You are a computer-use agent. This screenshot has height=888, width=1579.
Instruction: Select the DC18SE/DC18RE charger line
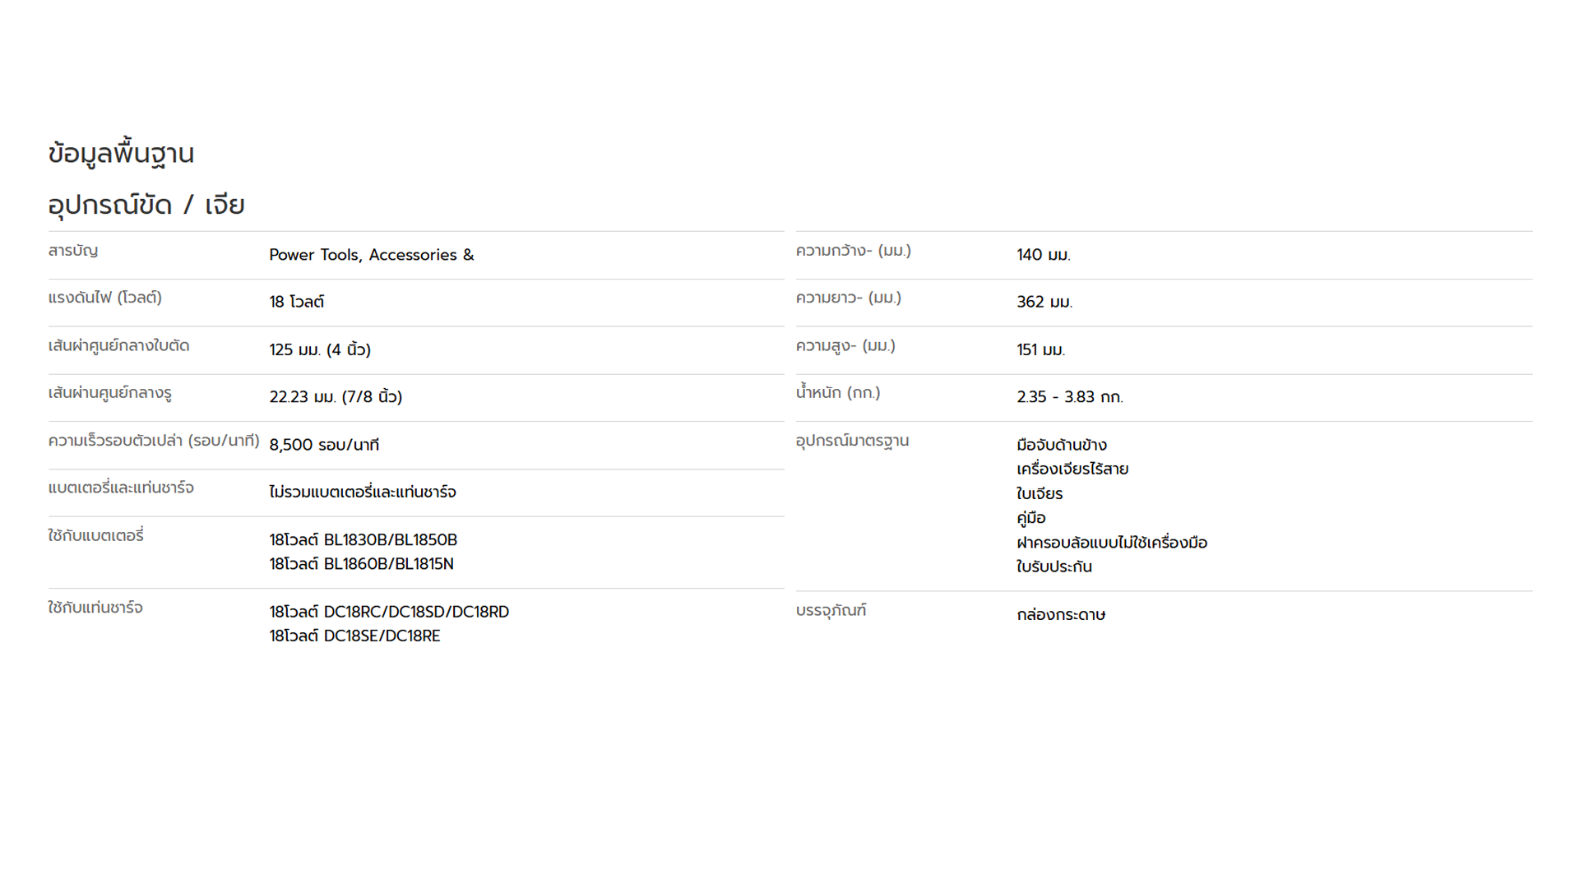tap(354, 636)
